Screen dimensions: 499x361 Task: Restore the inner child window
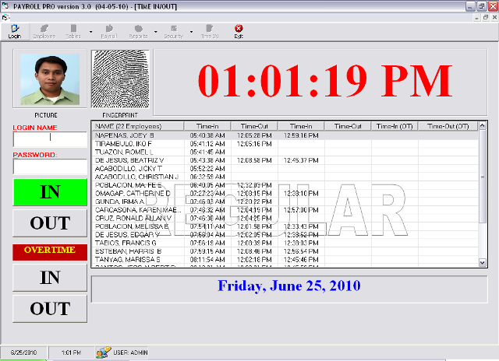(x=485, y=17)
